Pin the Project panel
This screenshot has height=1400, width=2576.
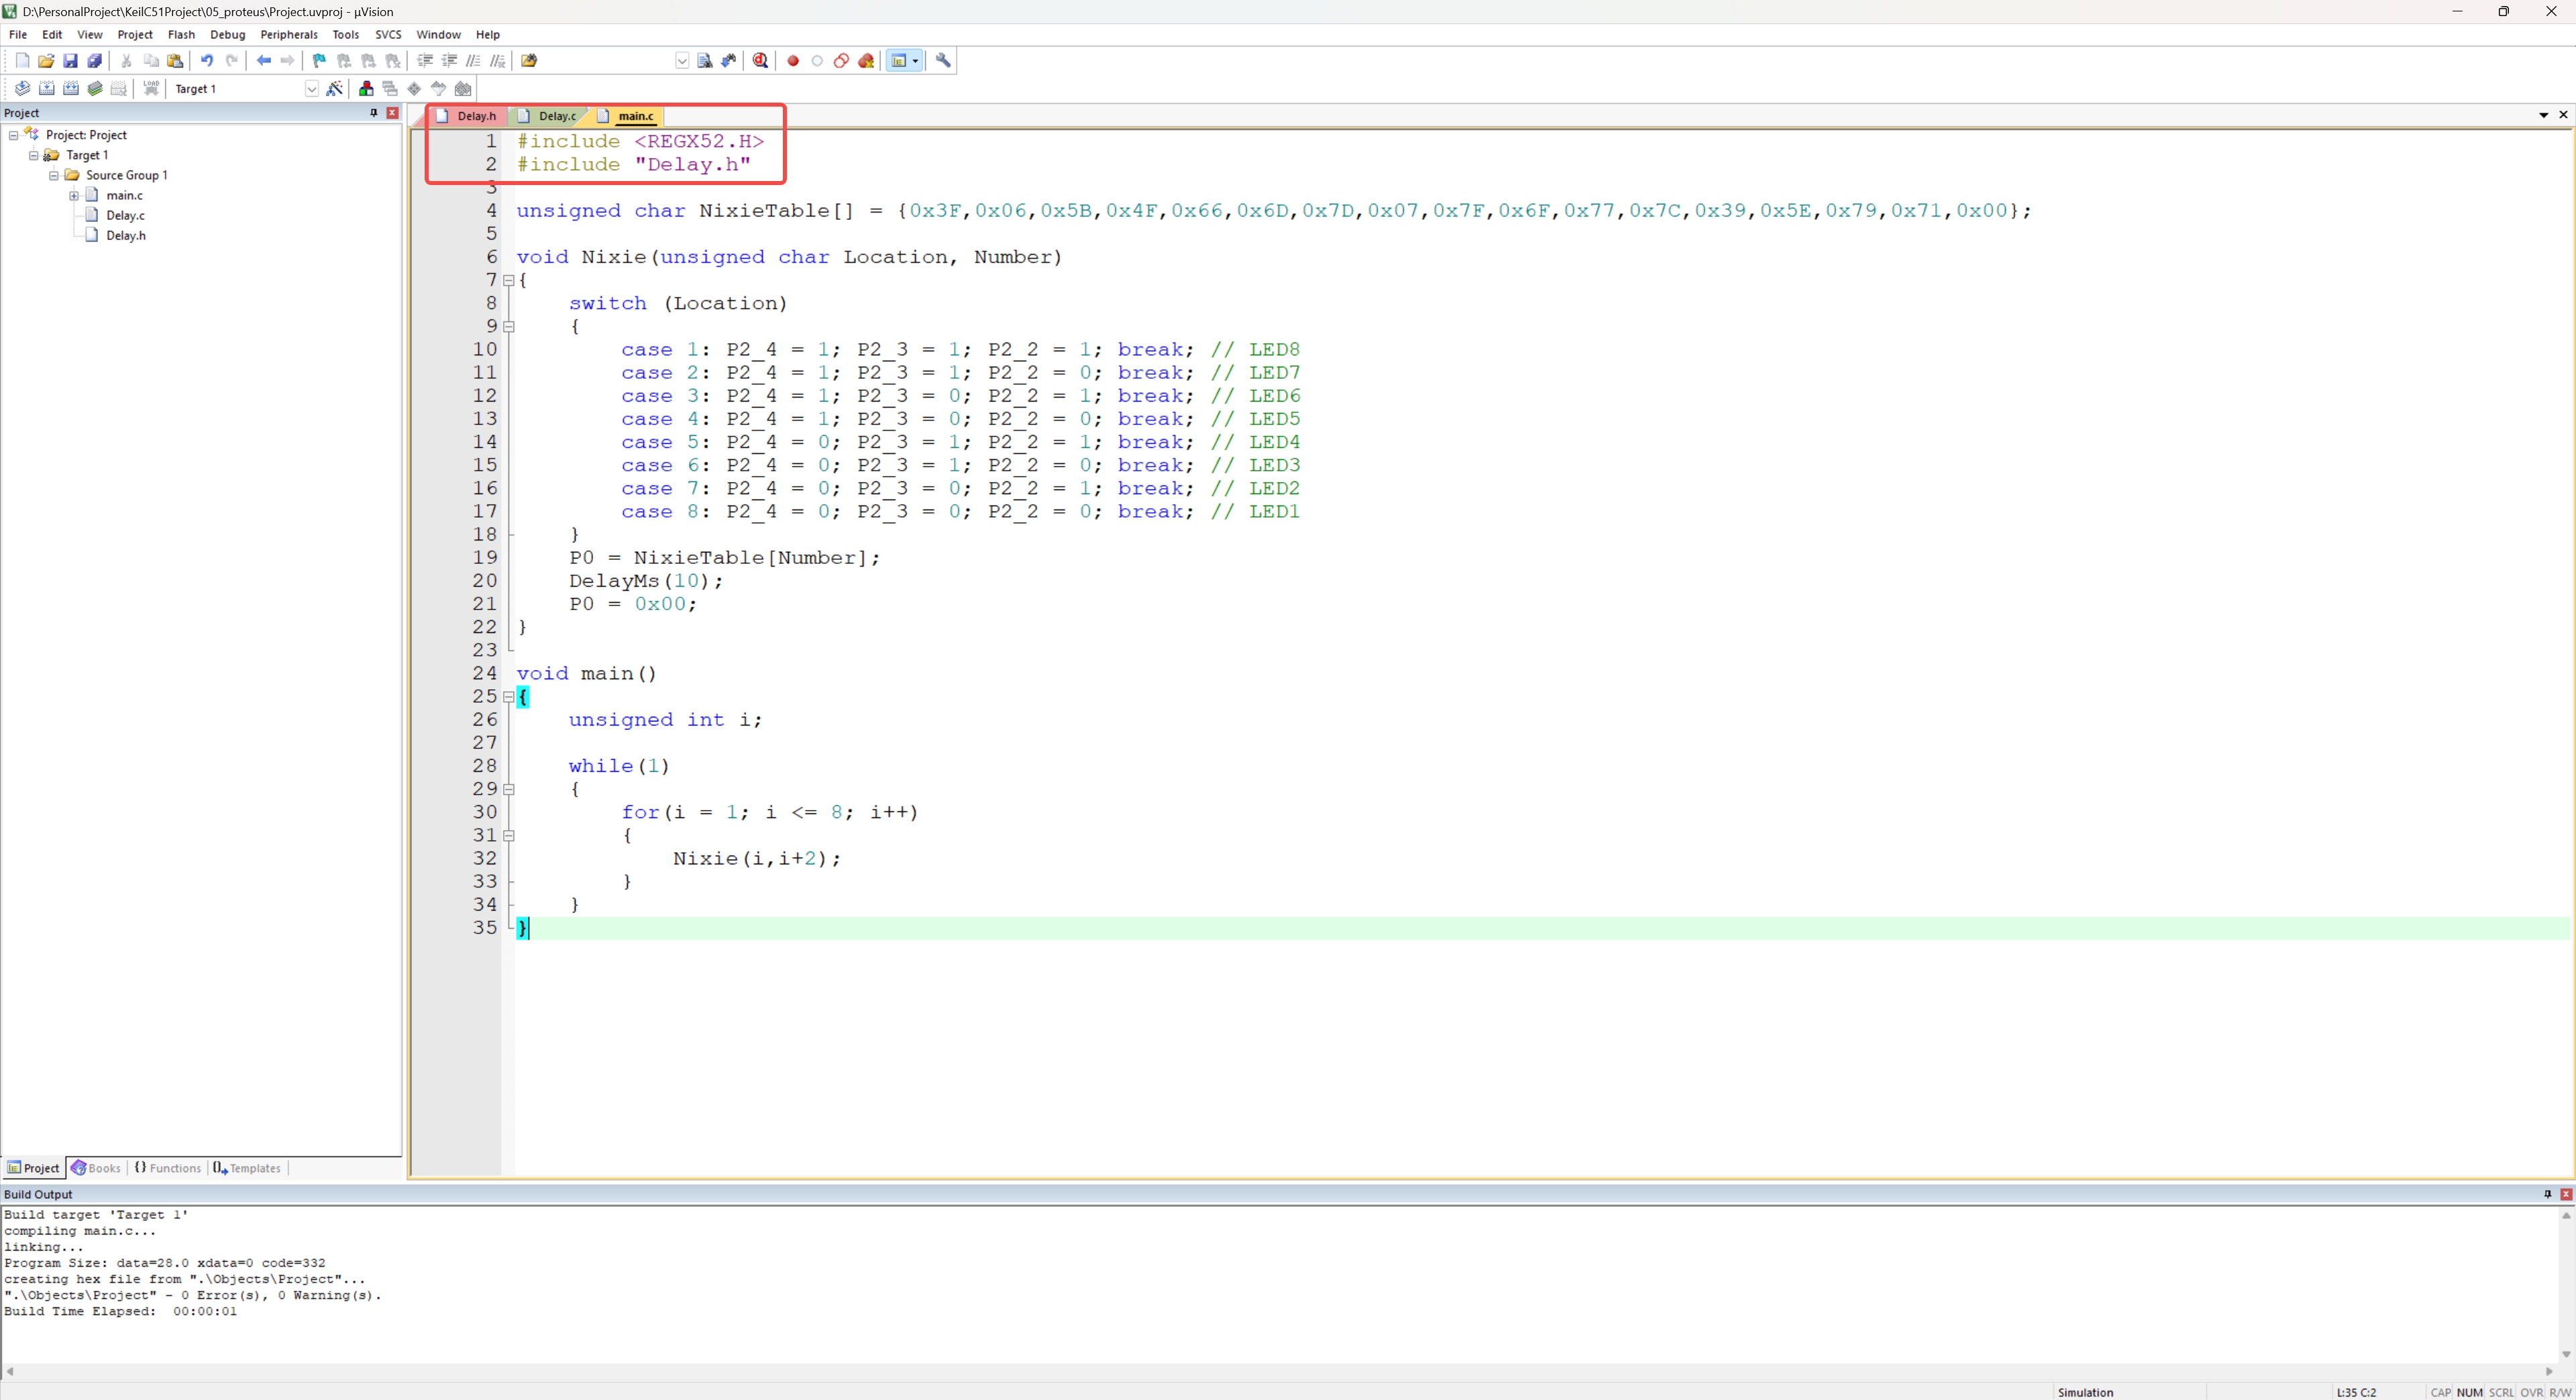point(374,113)
